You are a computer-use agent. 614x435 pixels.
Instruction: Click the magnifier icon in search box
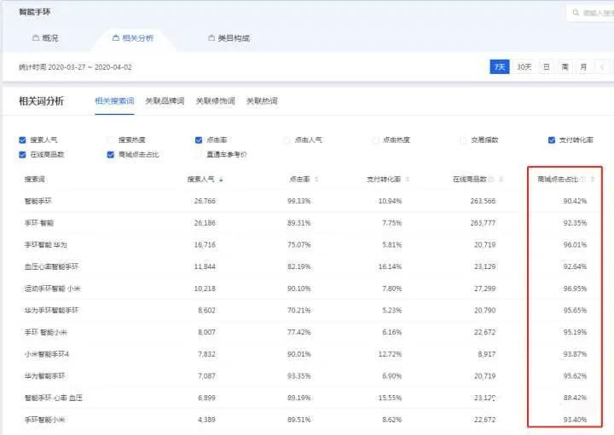tap(576, 13)
